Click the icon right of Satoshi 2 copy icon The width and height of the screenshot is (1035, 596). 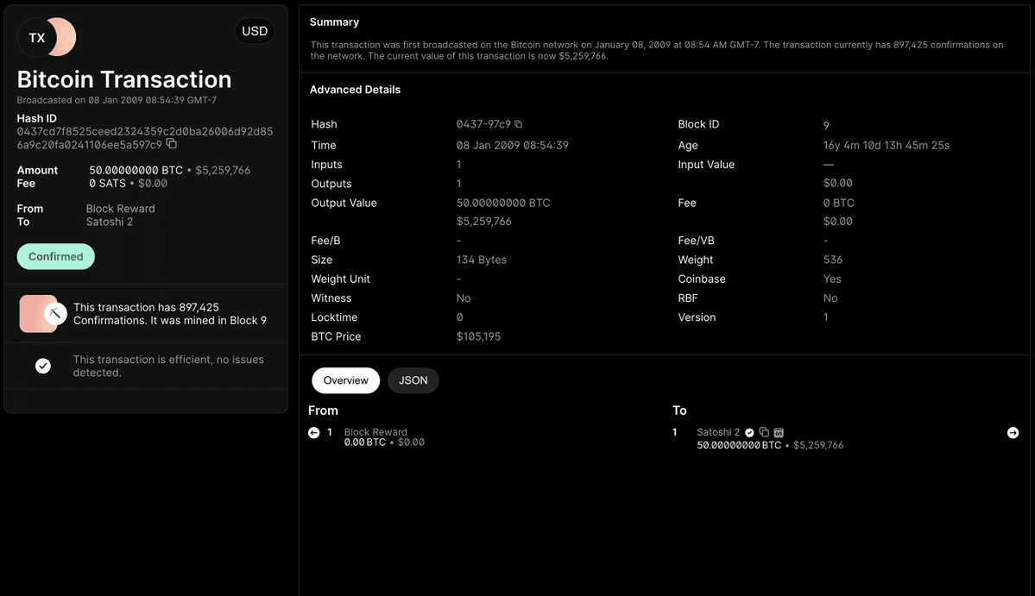[779, 432]
